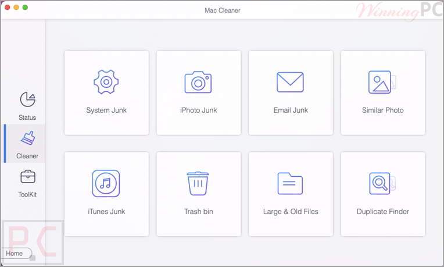Go to the Status pie chart icon
This screenshot has width=444, height=267.
[x=27, y=99]
